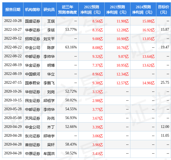Select the date cell 2020-05-28

click(x=13, y=109)
